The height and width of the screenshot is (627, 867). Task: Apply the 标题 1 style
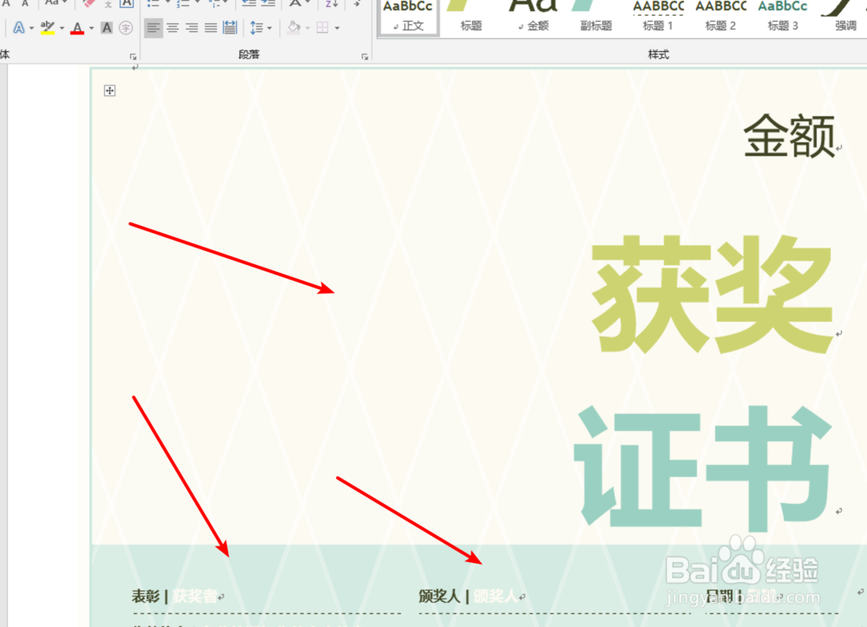[x=658, y=16]
